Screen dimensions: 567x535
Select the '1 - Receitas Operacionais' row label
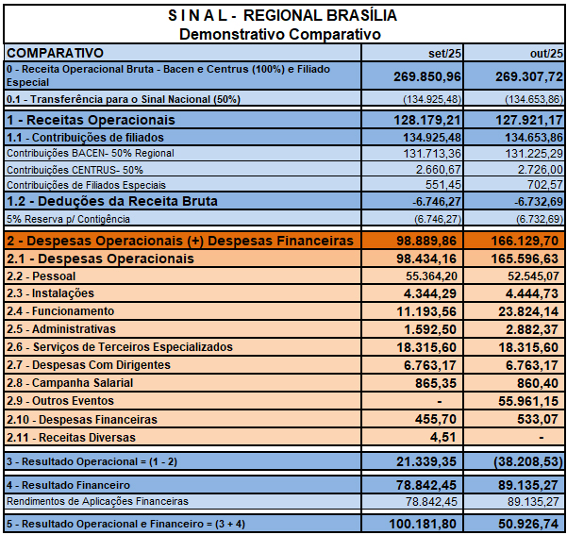92,120
